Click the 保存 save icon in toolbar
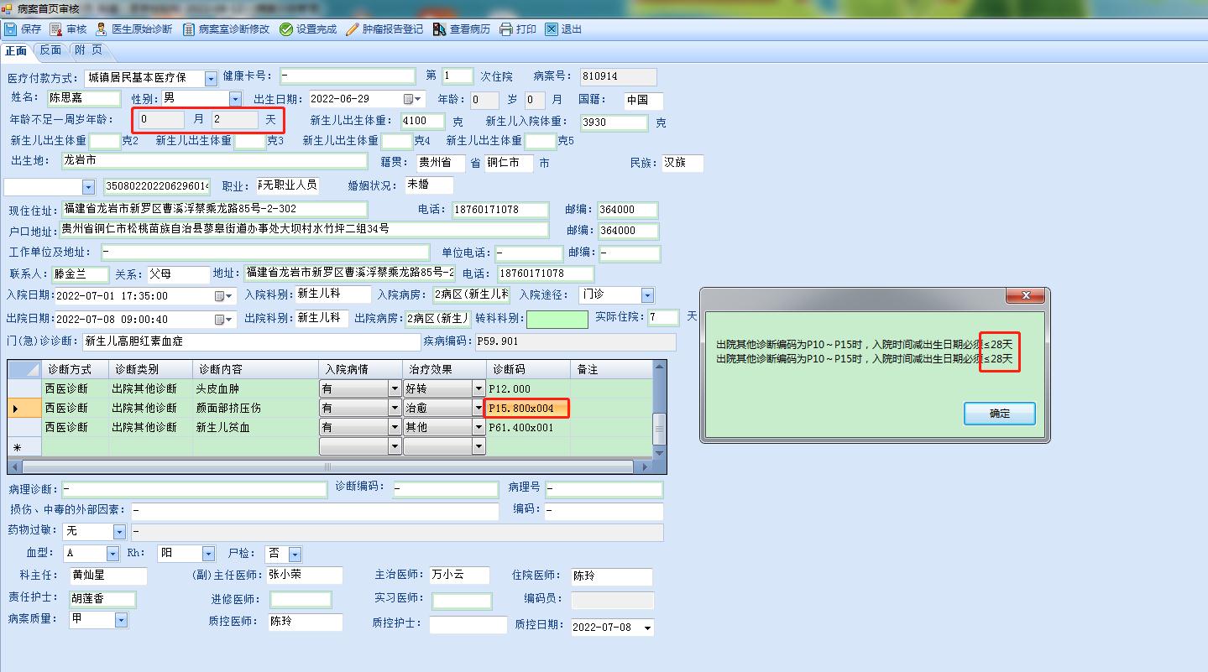Image resolution: width=1208 pixels, height=672 pixels. click(11, 29)
